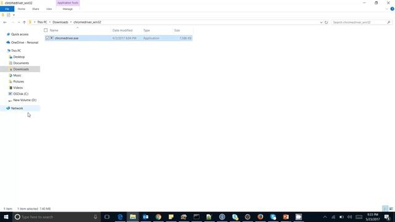The height and width of the screenshot is (222, 395).
Task: Open the clock and date flyout
Action: [x=373, y=217]
